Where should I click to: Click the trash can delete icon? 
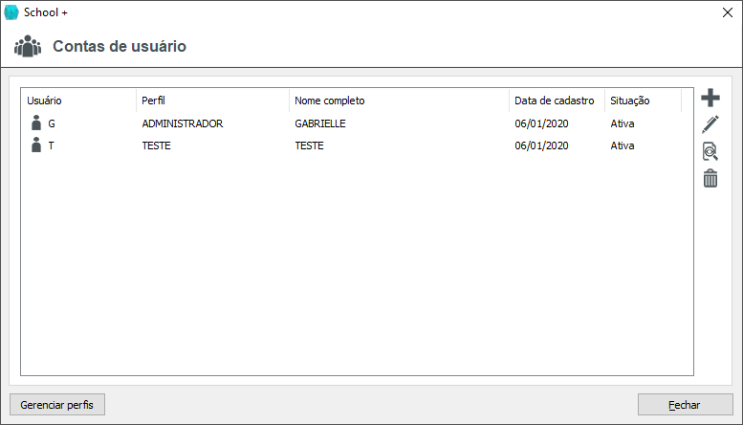[x=710, y=178]
